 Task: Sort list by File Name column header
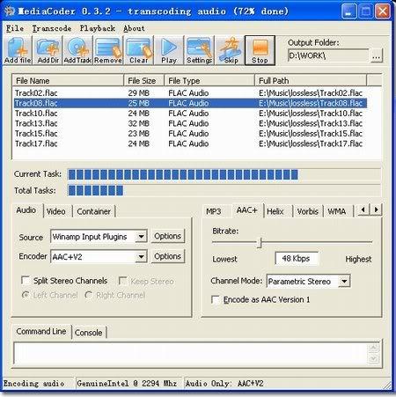(68, 80)
